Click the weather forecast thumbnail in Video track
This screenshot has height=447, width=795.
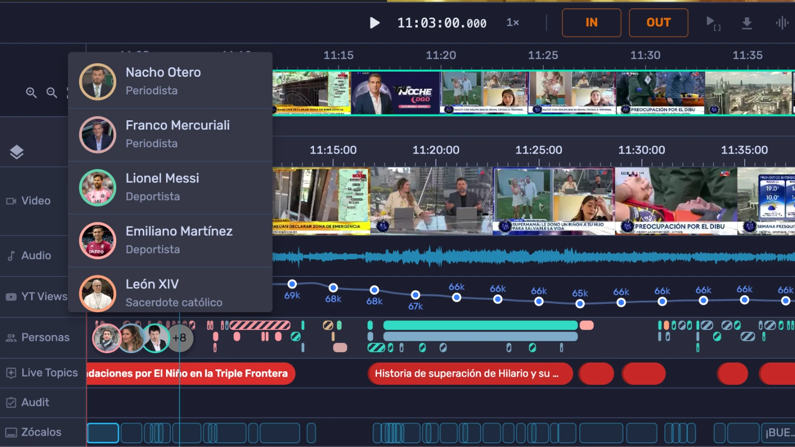pos(766,201)
